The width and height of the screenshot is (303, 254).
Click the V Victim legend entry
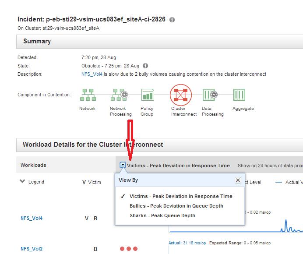pyautogui.click(x=92, y=182)
